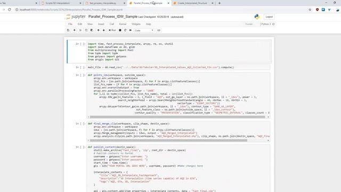Viewport: 341px width, 192px height.
Task: Cut selected cells with scissors icon
Action: pos(80,30)
